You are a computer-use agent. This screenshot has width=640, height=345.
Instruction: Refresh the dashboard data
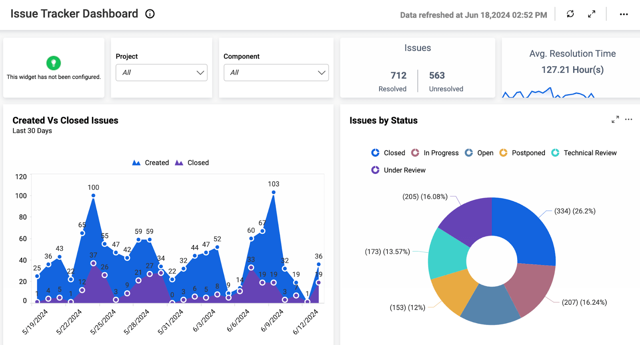[570, 14]
